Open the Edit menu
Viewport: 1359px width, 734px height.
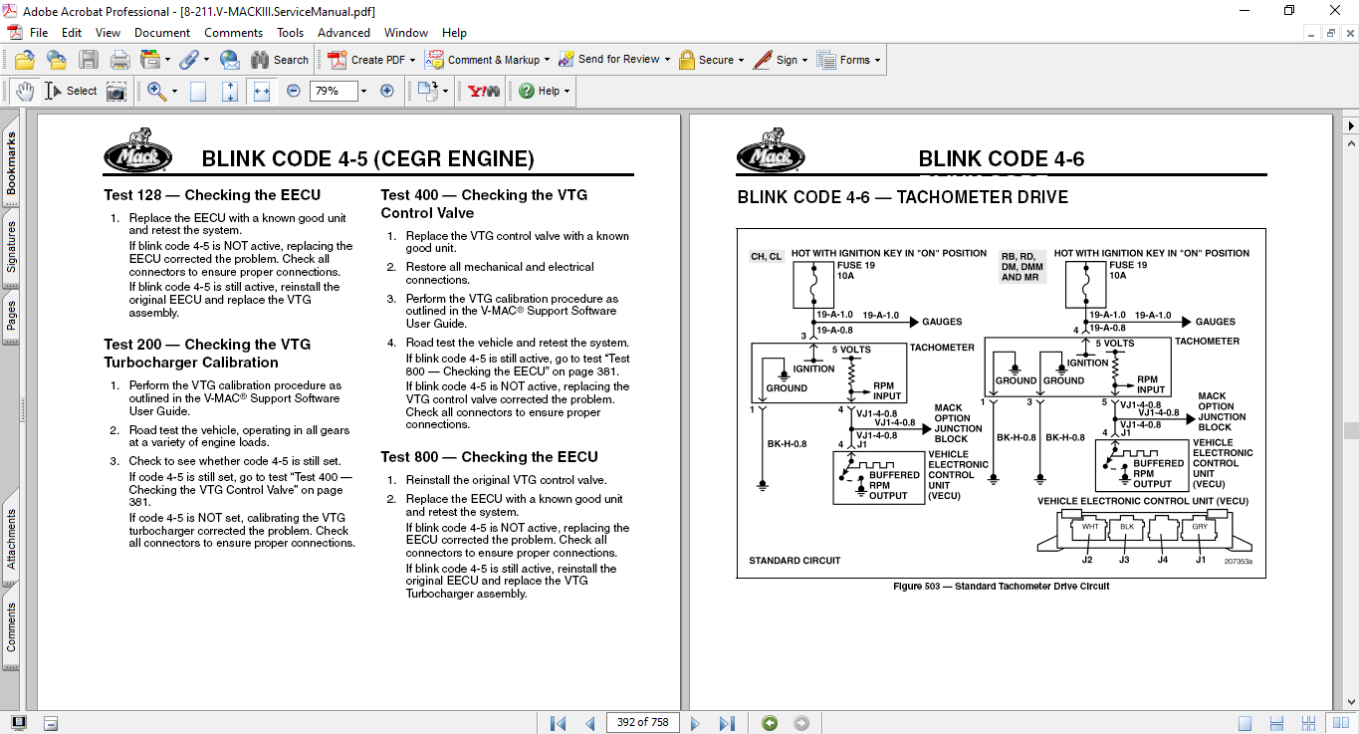coord(72,33)
